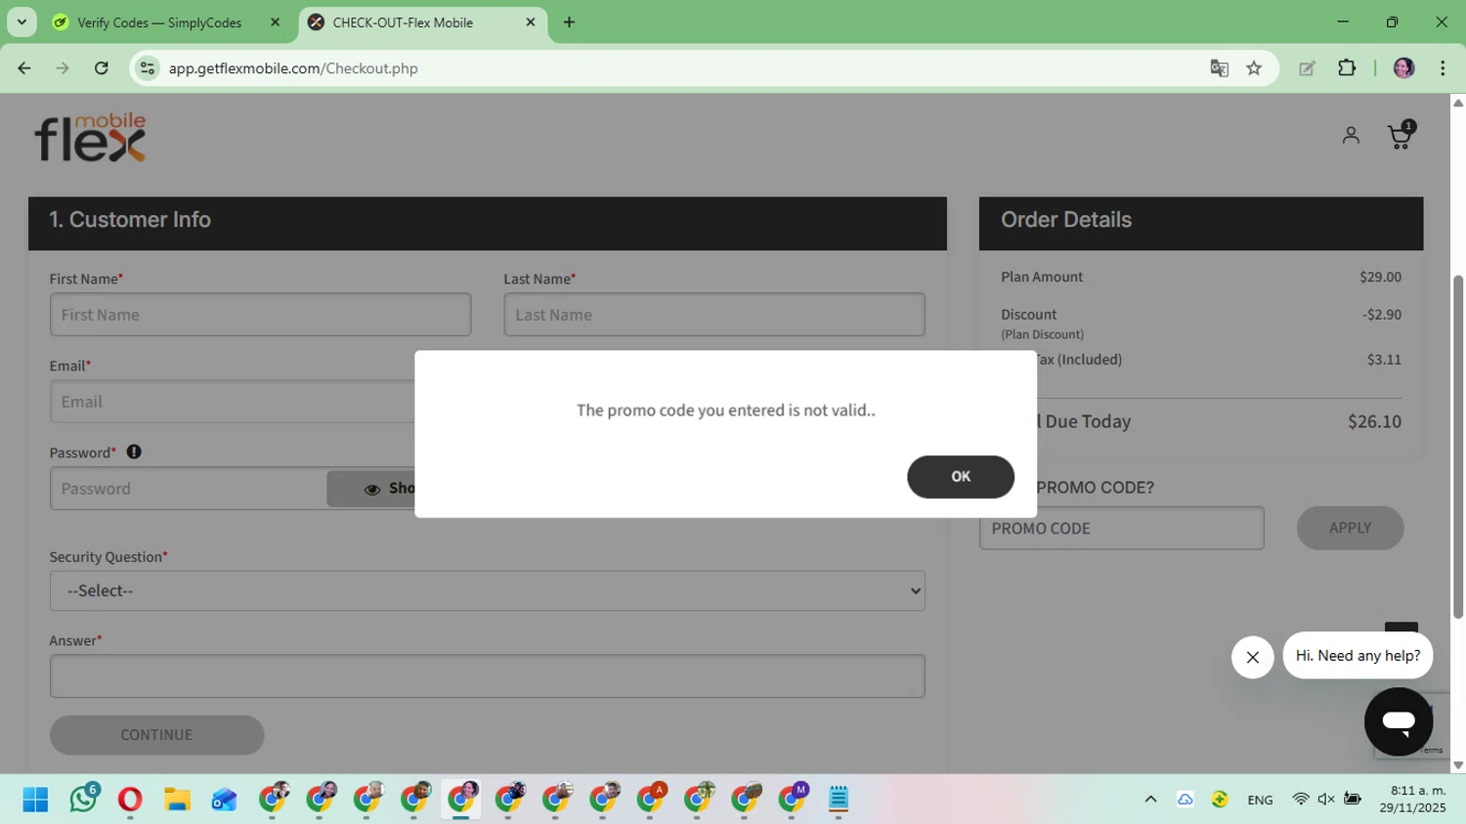Close the chat help bubble
This screenshot has height=824, width=1466.
[1252, 657]
